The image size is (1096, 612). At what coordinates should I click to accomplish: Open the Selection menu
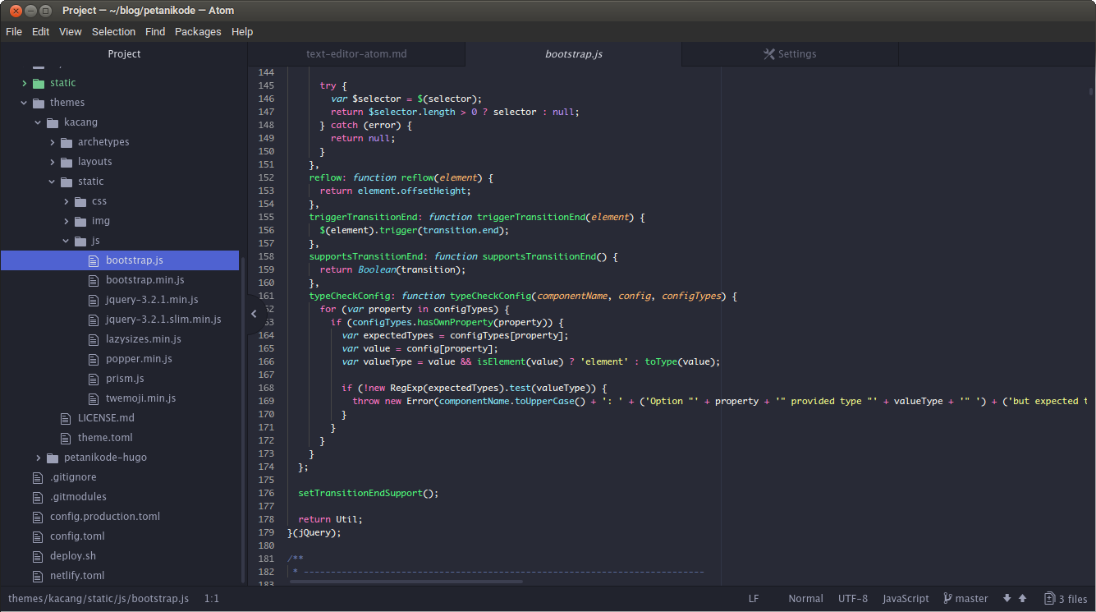tap(113, 32)
